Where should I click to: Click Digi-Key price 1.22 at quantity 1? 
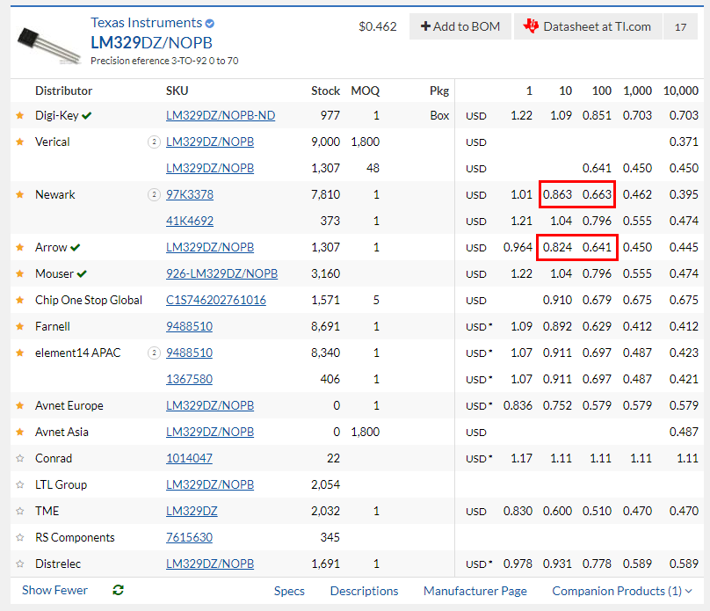tap(521, 115)
